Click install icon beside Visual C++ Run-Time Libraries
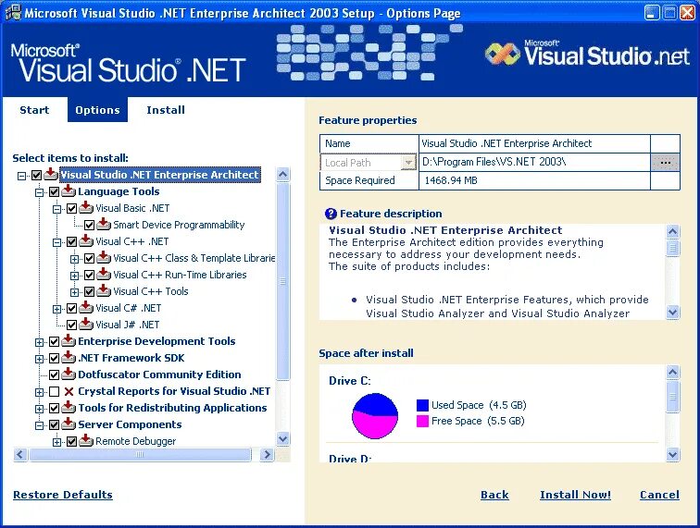The height and width of the screenshot is (528, 700). (x=104, y=275)
